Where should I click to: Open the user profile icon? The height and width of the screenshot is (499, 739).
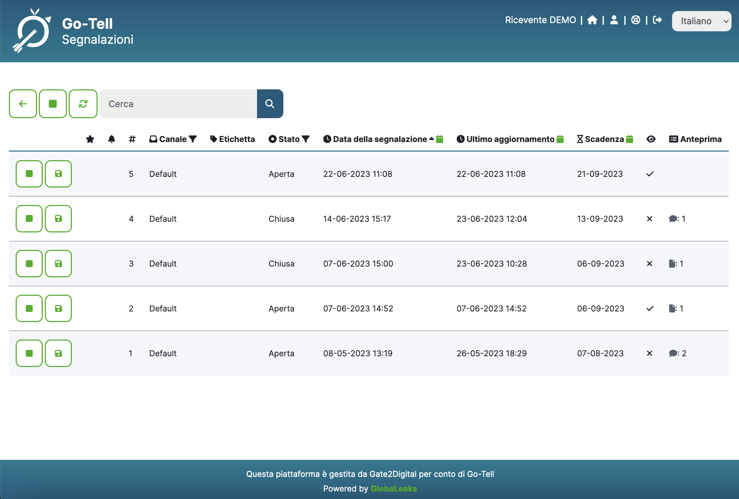coord(614,20)
